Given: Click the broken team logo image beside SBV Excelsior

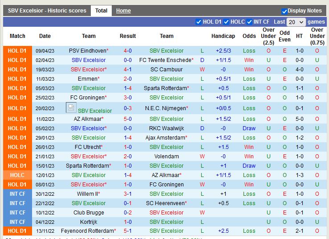Looking at the screenshot, I should coord(71,107).
